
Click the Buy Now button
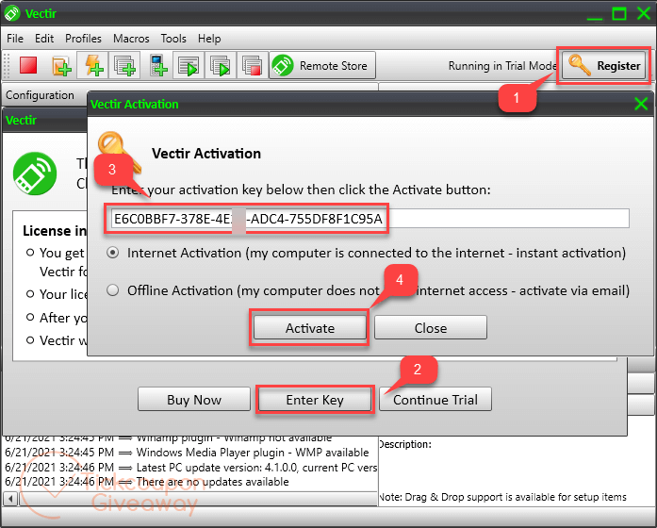pos(193,400)
